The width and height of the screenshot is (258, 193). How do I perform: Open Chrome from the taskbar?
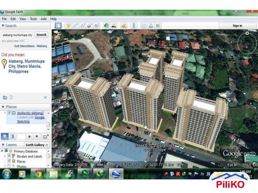[x=38, y=174]
